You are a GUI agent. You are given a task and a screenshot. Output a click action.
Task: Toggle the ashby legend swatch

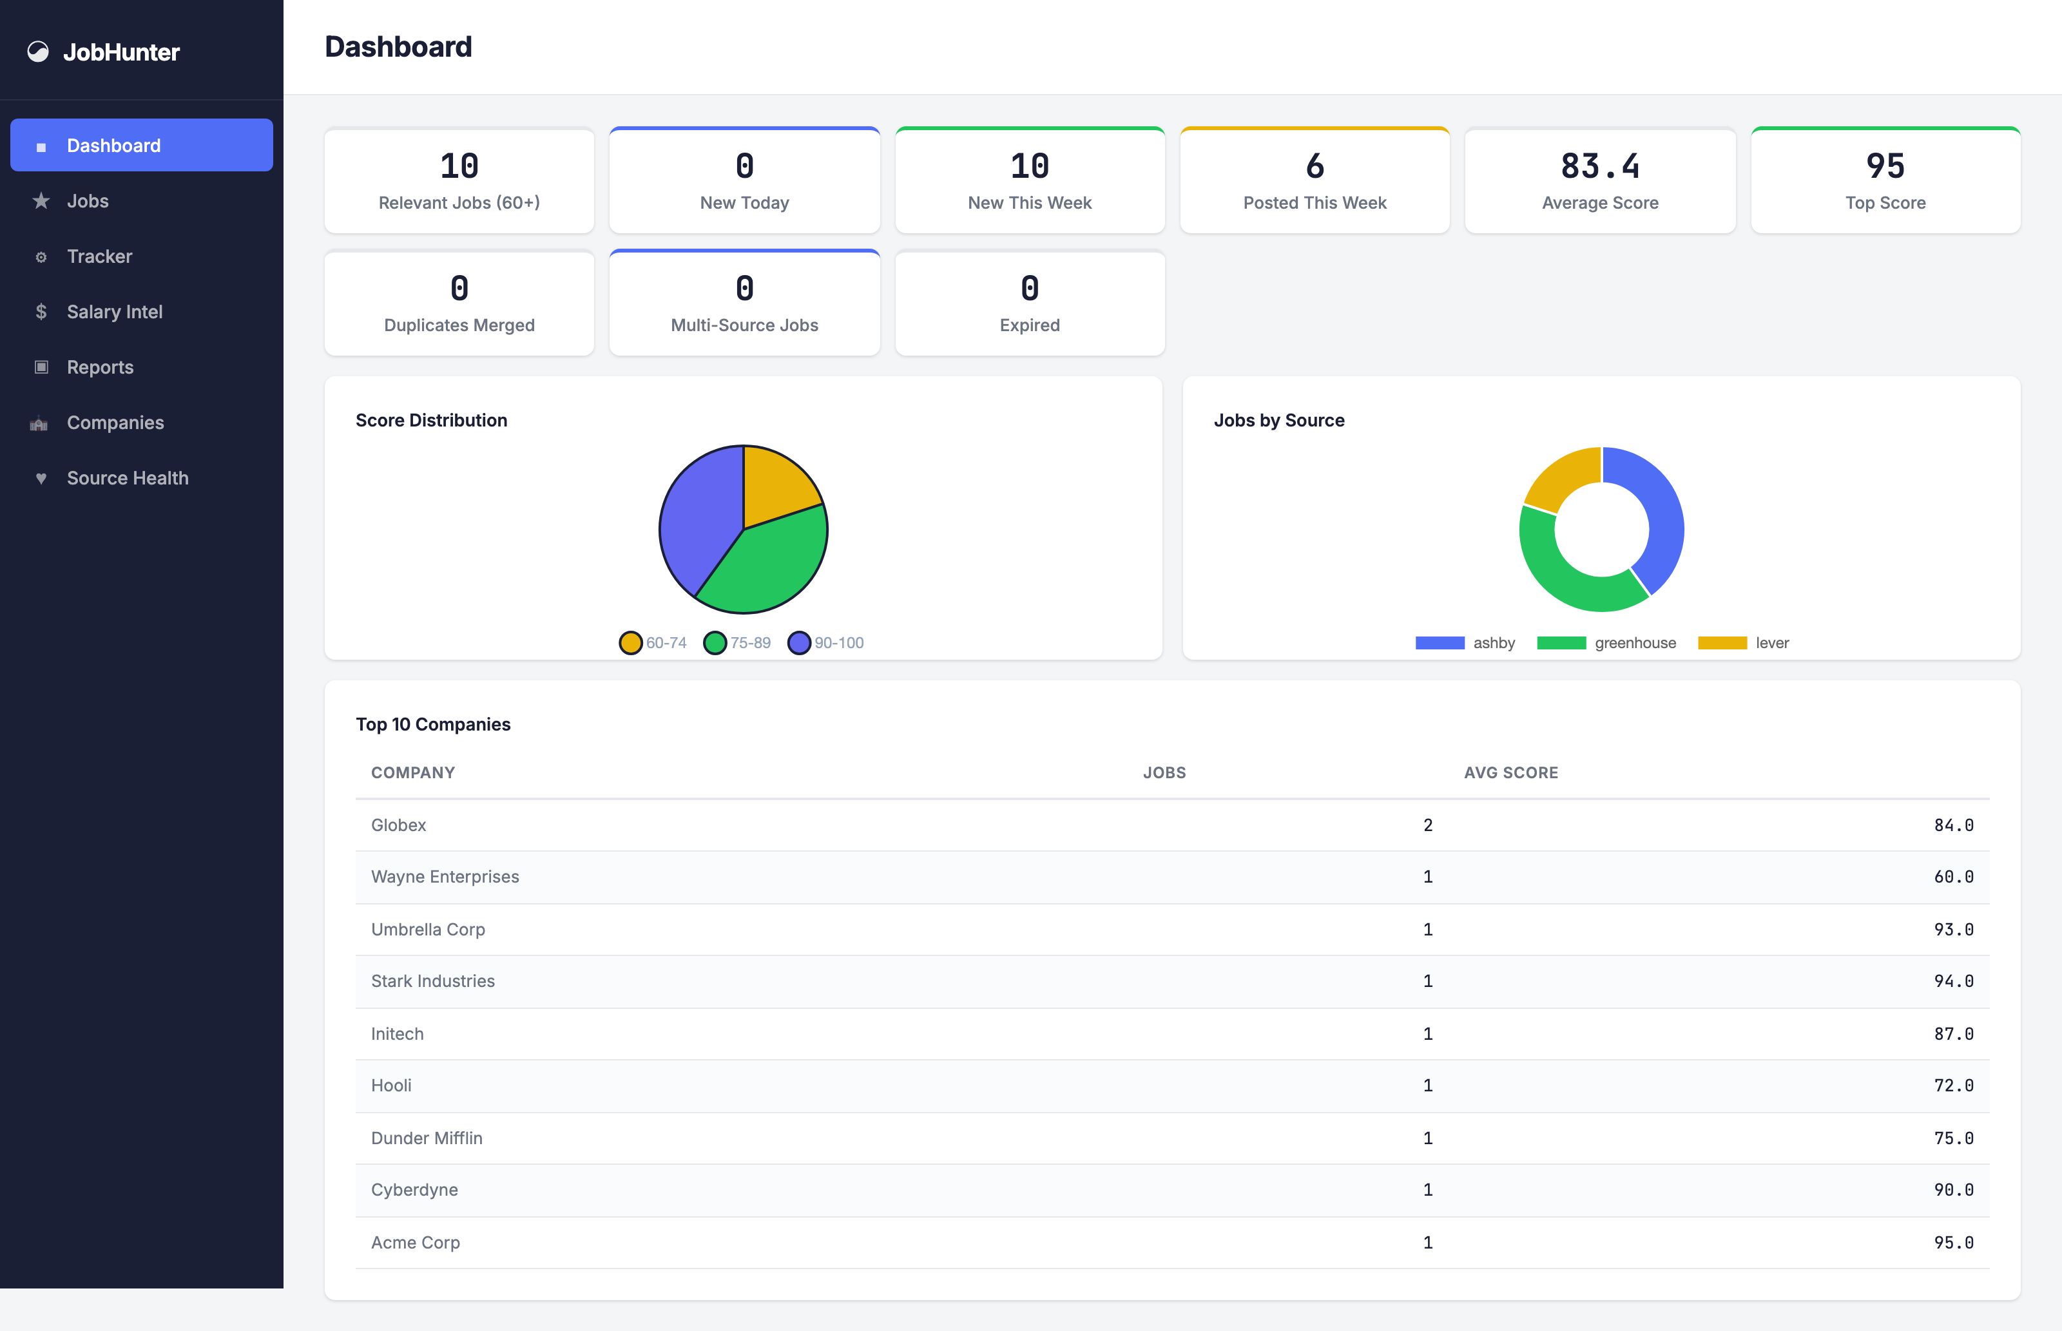1440,643
